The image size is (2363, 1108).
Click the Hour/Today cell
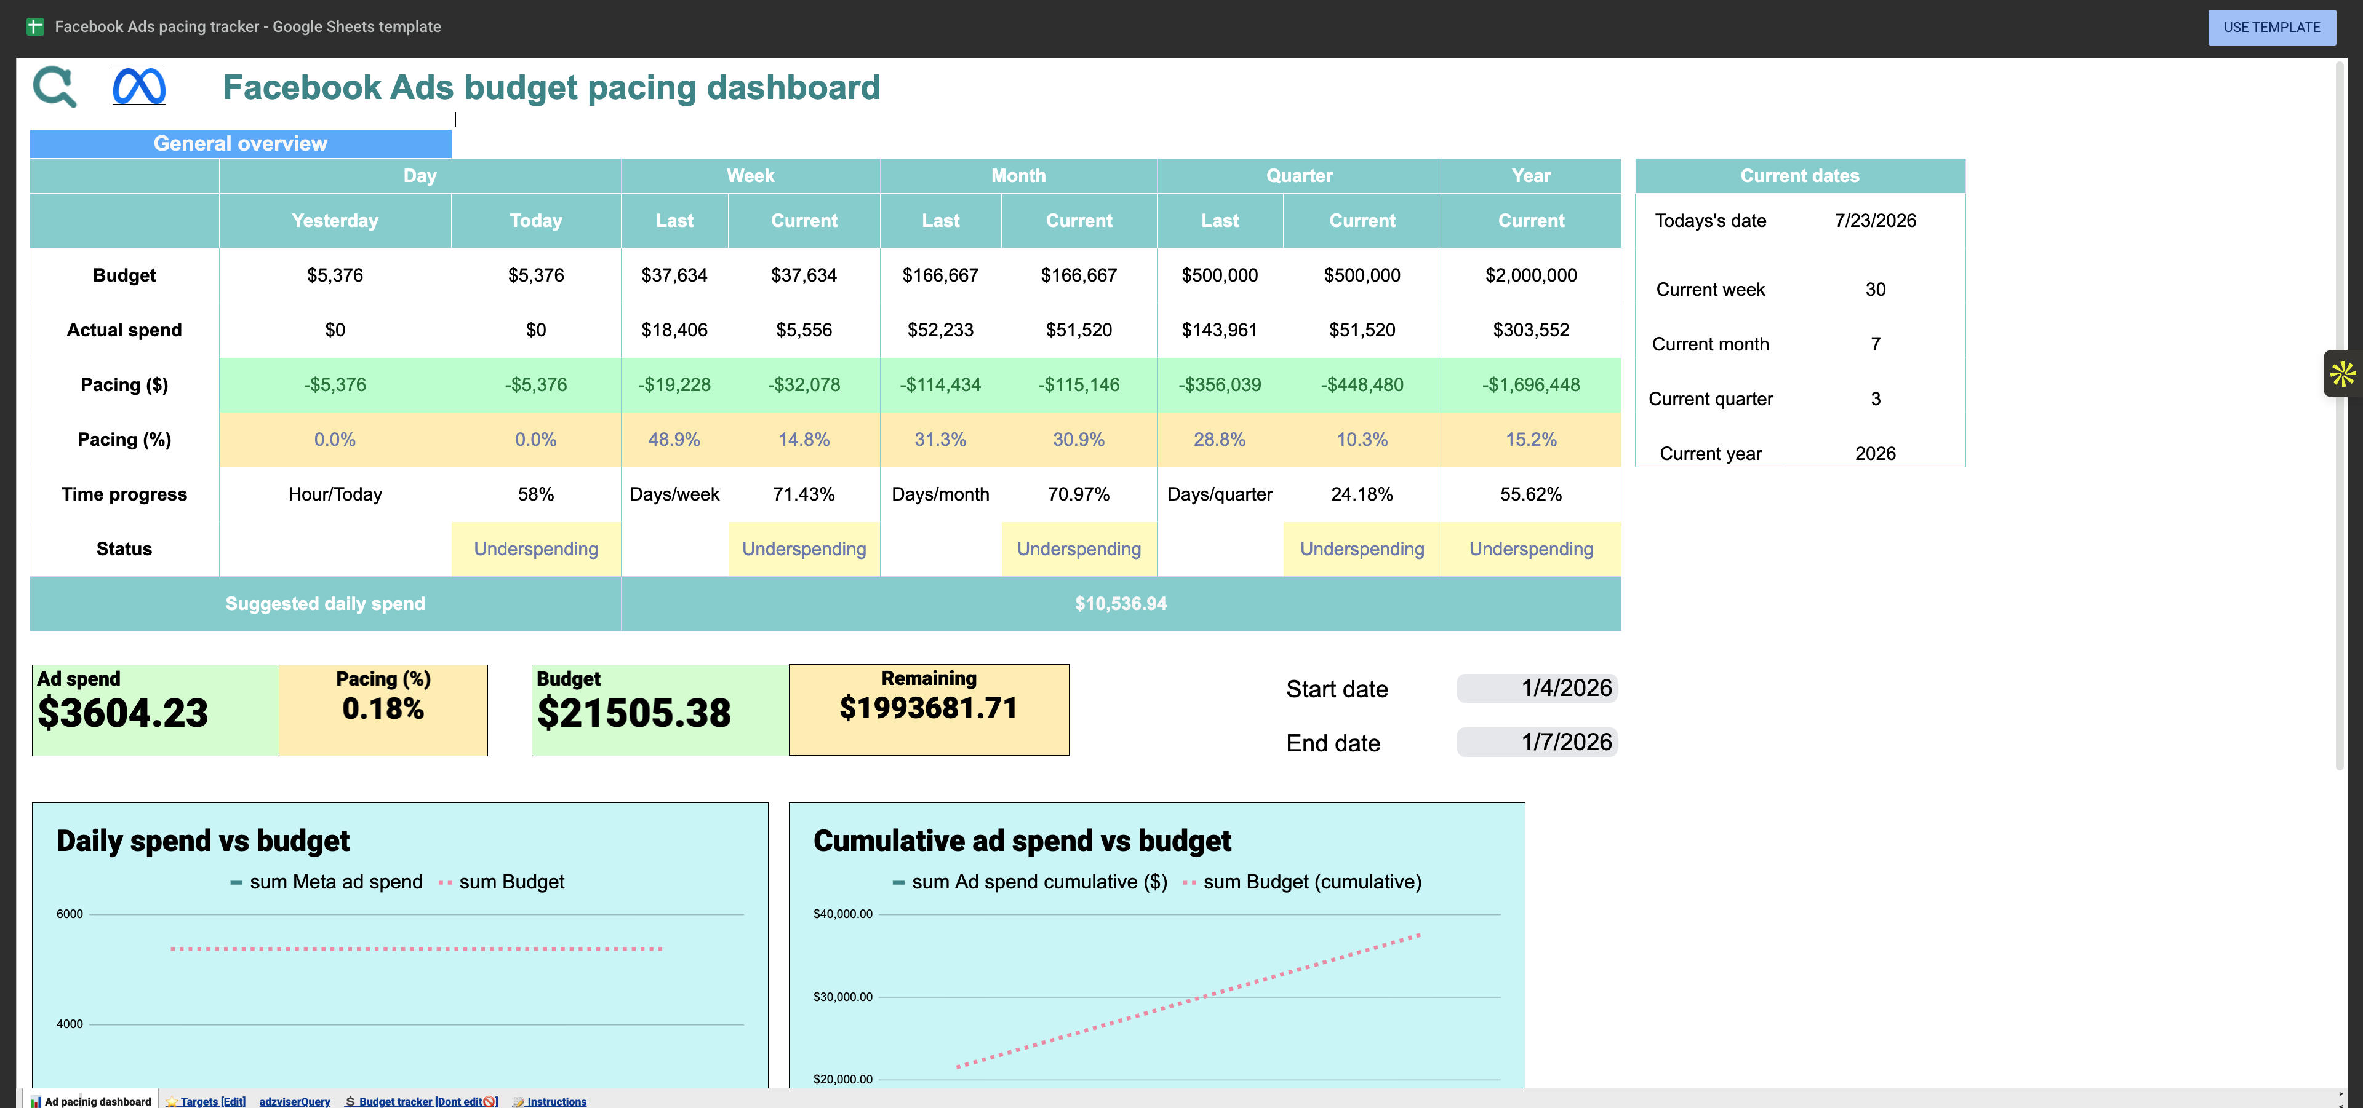point(335,494)
